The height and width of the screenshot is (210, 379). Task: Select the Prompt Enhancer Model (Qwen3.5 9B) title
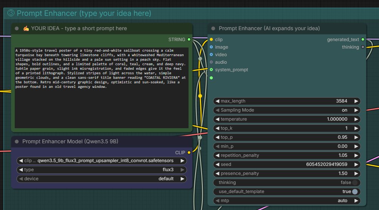[x=70, y=141]
